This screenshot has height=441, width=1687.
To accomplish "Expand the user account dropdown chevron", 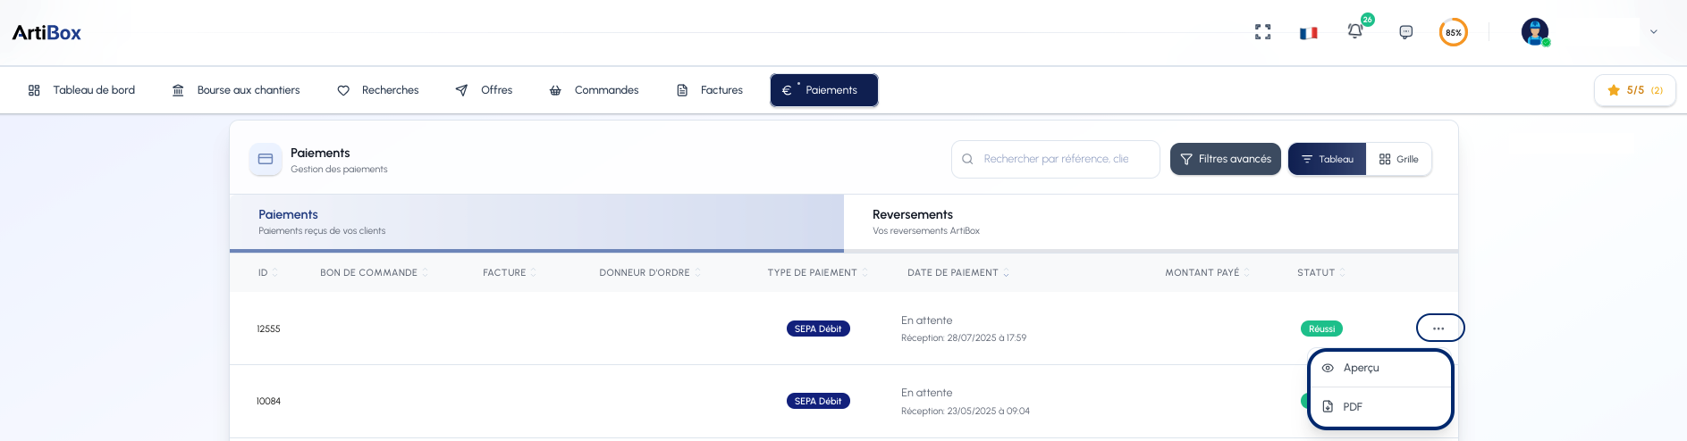I will coord(1654,32).
